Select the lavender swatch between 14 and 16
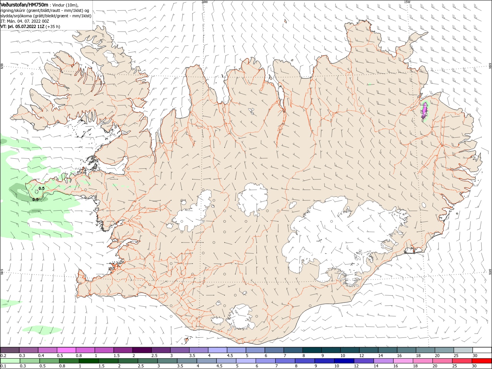The width and height of the screenshot is (492, 369). tap(383, 361)
